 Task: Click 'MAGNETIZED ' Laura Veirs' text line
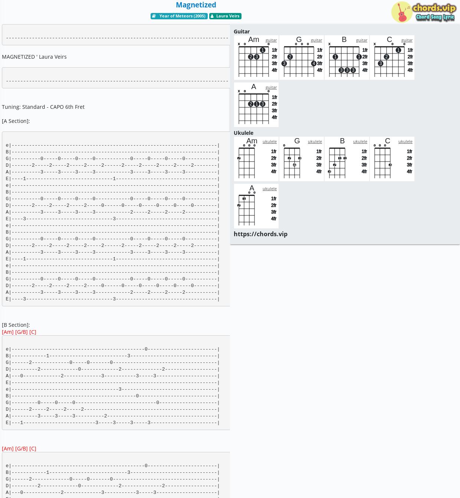click(x=34, y=57)
